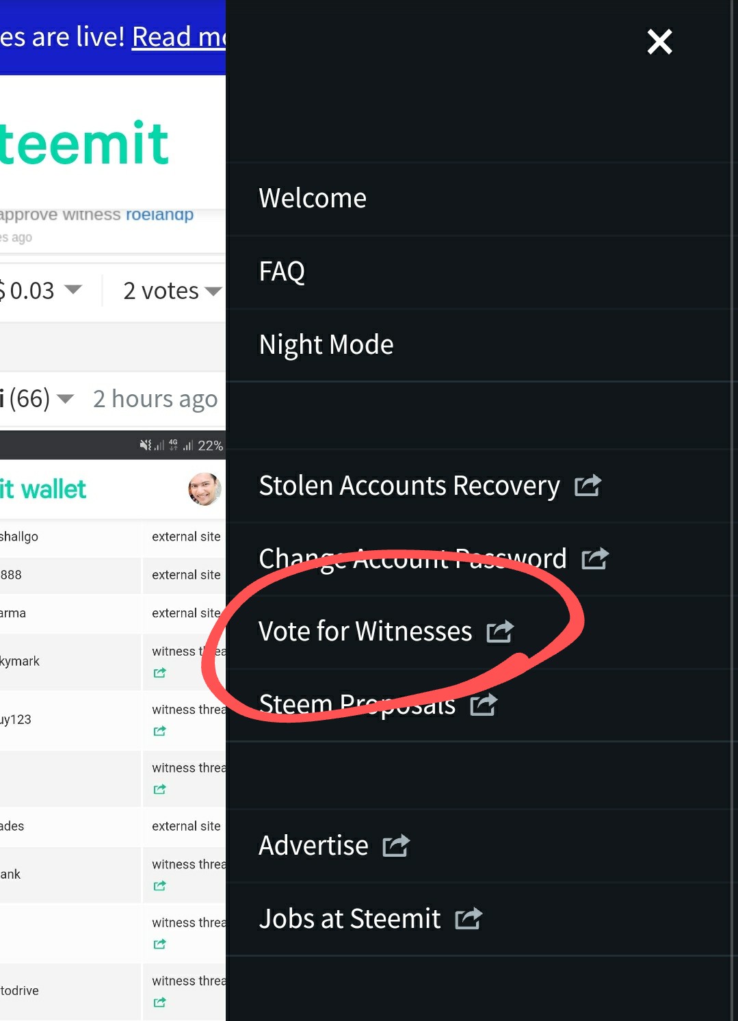Open the FAQ menu item
This screenshot has height=1021, width=738.
(x=282, y=272)
